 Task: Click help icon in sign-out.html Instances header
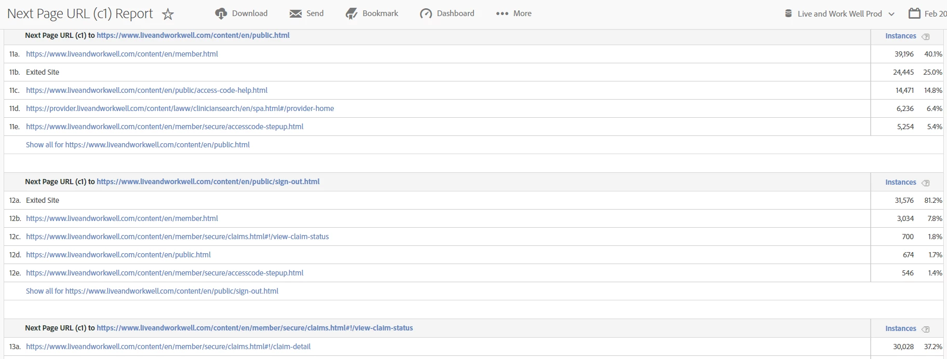click(925, 183)
